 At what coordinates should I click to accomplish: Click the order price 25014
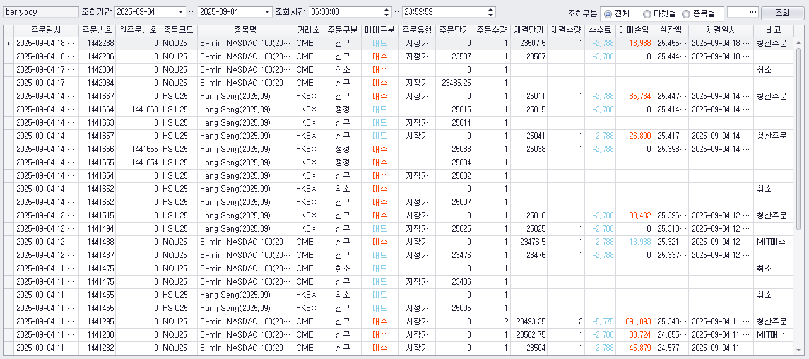point(461,123)
